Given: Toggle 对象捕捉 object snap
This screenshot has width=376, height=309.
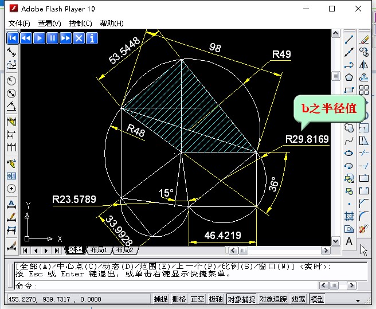Looking at the screenshot, I should [241, 299].
